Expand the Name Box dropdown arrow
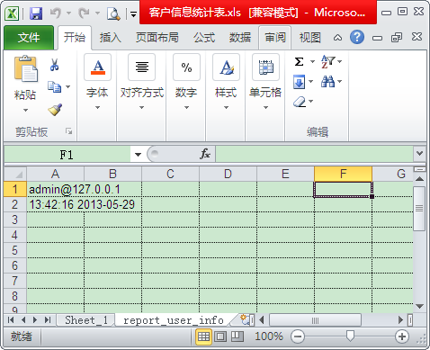 pyautogui.click(x=138, y=155)
